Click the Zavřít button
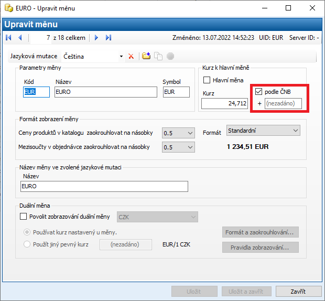 tap(291, 292)
